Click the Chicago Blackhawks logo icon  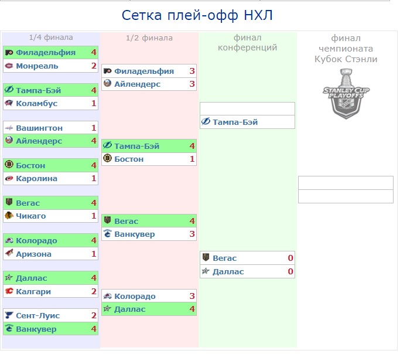pyautogui.click(x=9, y=216)
